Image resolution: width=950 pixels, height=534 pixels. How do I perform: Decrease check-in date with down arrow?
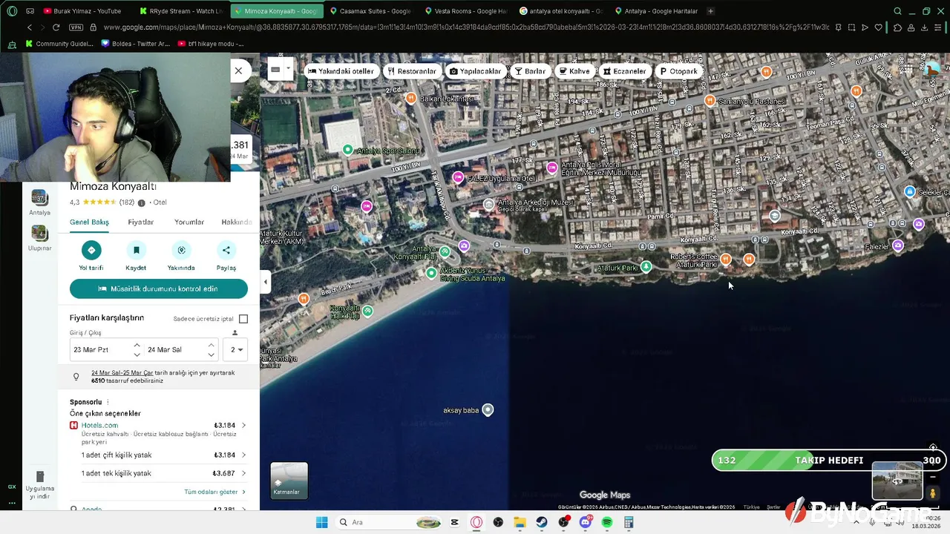137,355
